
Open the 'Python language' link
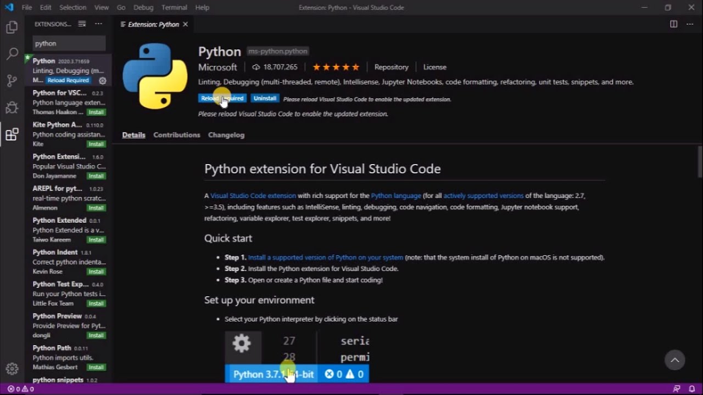tap(396, 196)
